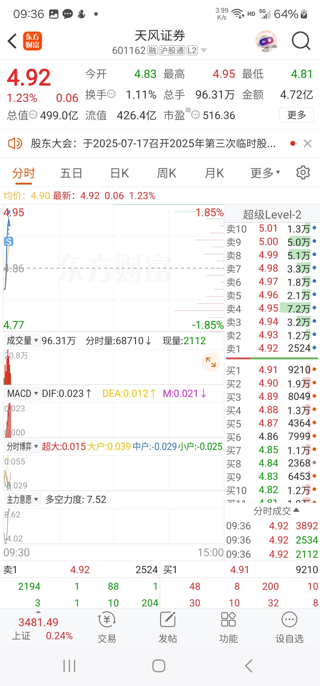
Task: Switch to 五日 tab
Action: pos(71,173)
